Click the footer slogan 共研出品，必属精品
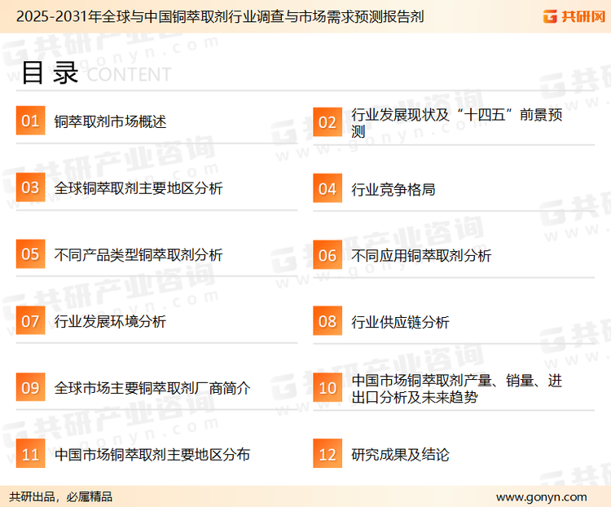This screenshot has width=611, height=507. coord(61,497)
